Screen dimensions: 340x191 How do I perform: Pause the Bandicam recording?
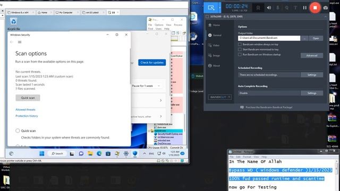click(x=304, y=8)
